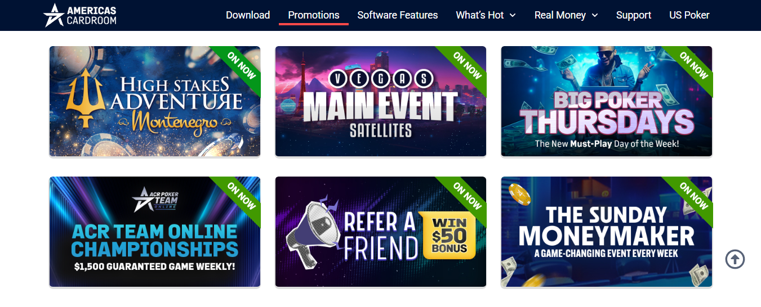
Task: Open the ACR Team Online Championships banner
Action: coord(155,232)
